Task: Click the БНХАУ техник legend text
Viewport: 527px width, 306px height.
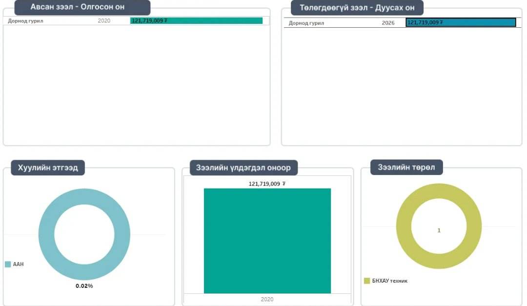Action: tap(389, 281)
